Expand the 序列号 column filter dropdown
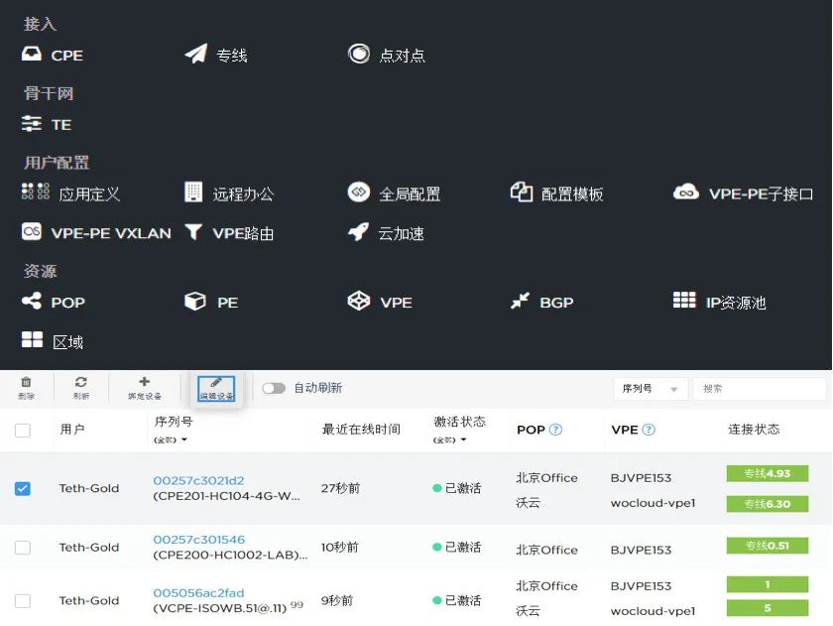 171,439
